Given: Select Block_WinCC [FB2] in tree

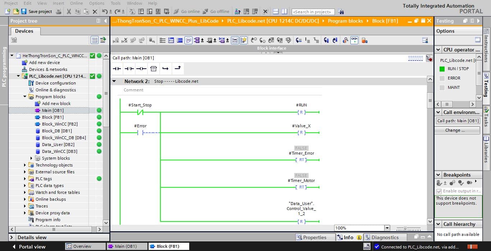Looking at the screenshot, I should click(x=60, y=124).
